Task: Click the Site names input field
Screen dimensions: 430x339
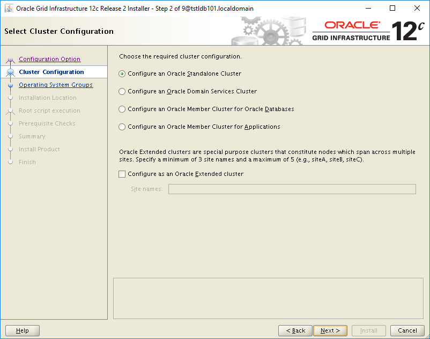Action: (292, 189)
